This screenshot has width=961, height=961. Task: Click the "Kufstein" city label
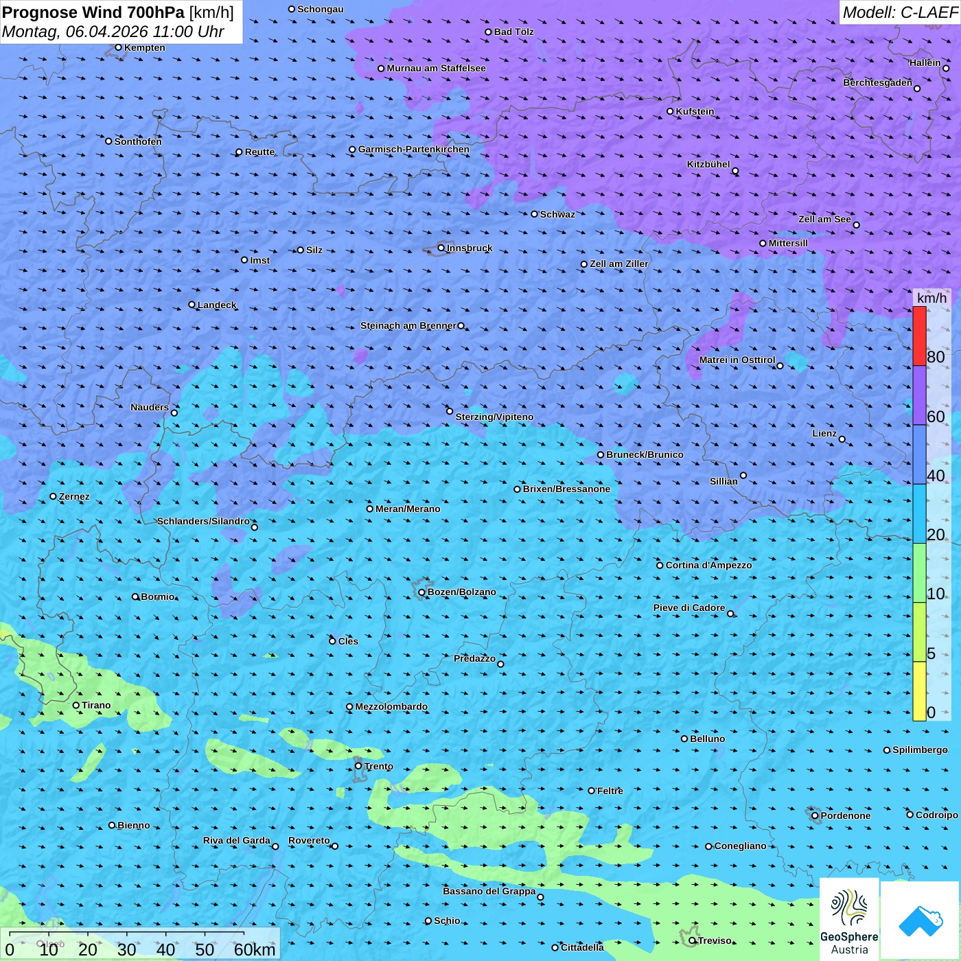coord(695,111)
